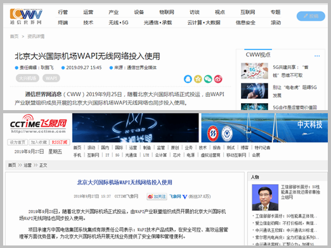This screenshot has width=331, height=248.
Task: Open 别让电老虎阻碍5G发展 article link
Action: 295,91
